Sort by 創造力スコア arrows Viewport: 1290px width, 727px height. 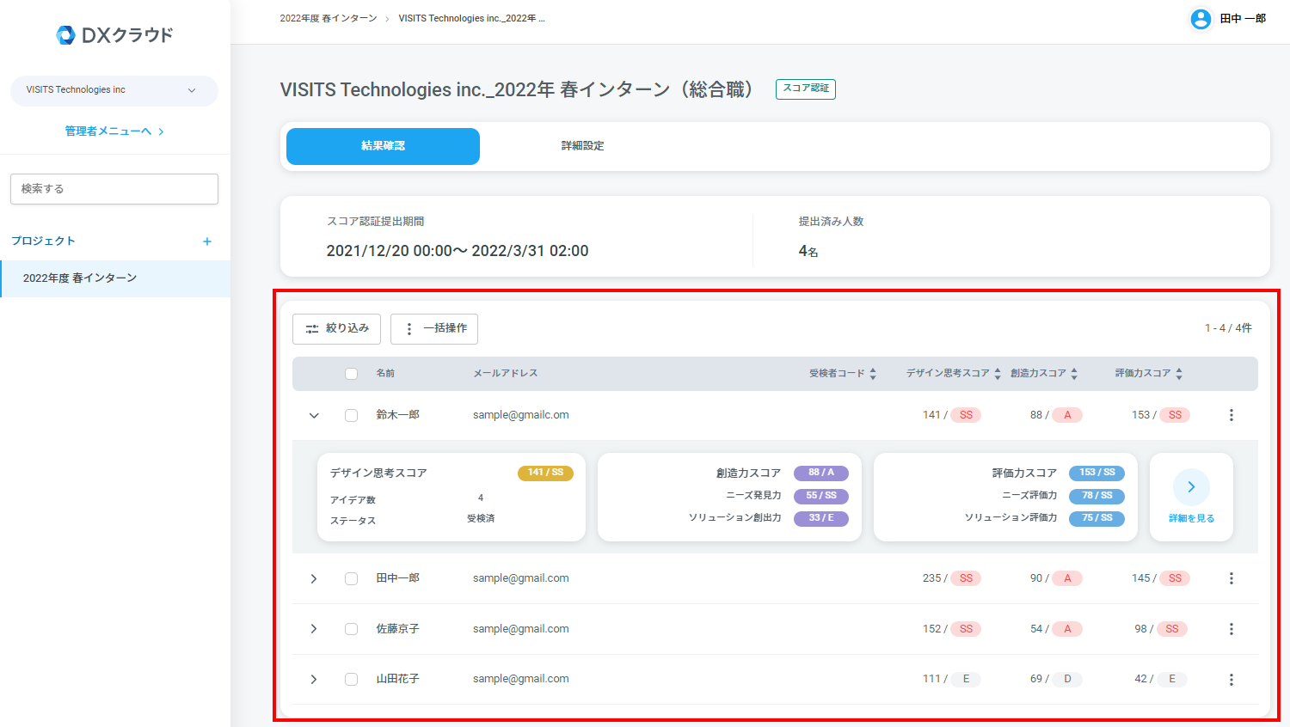1074,374
